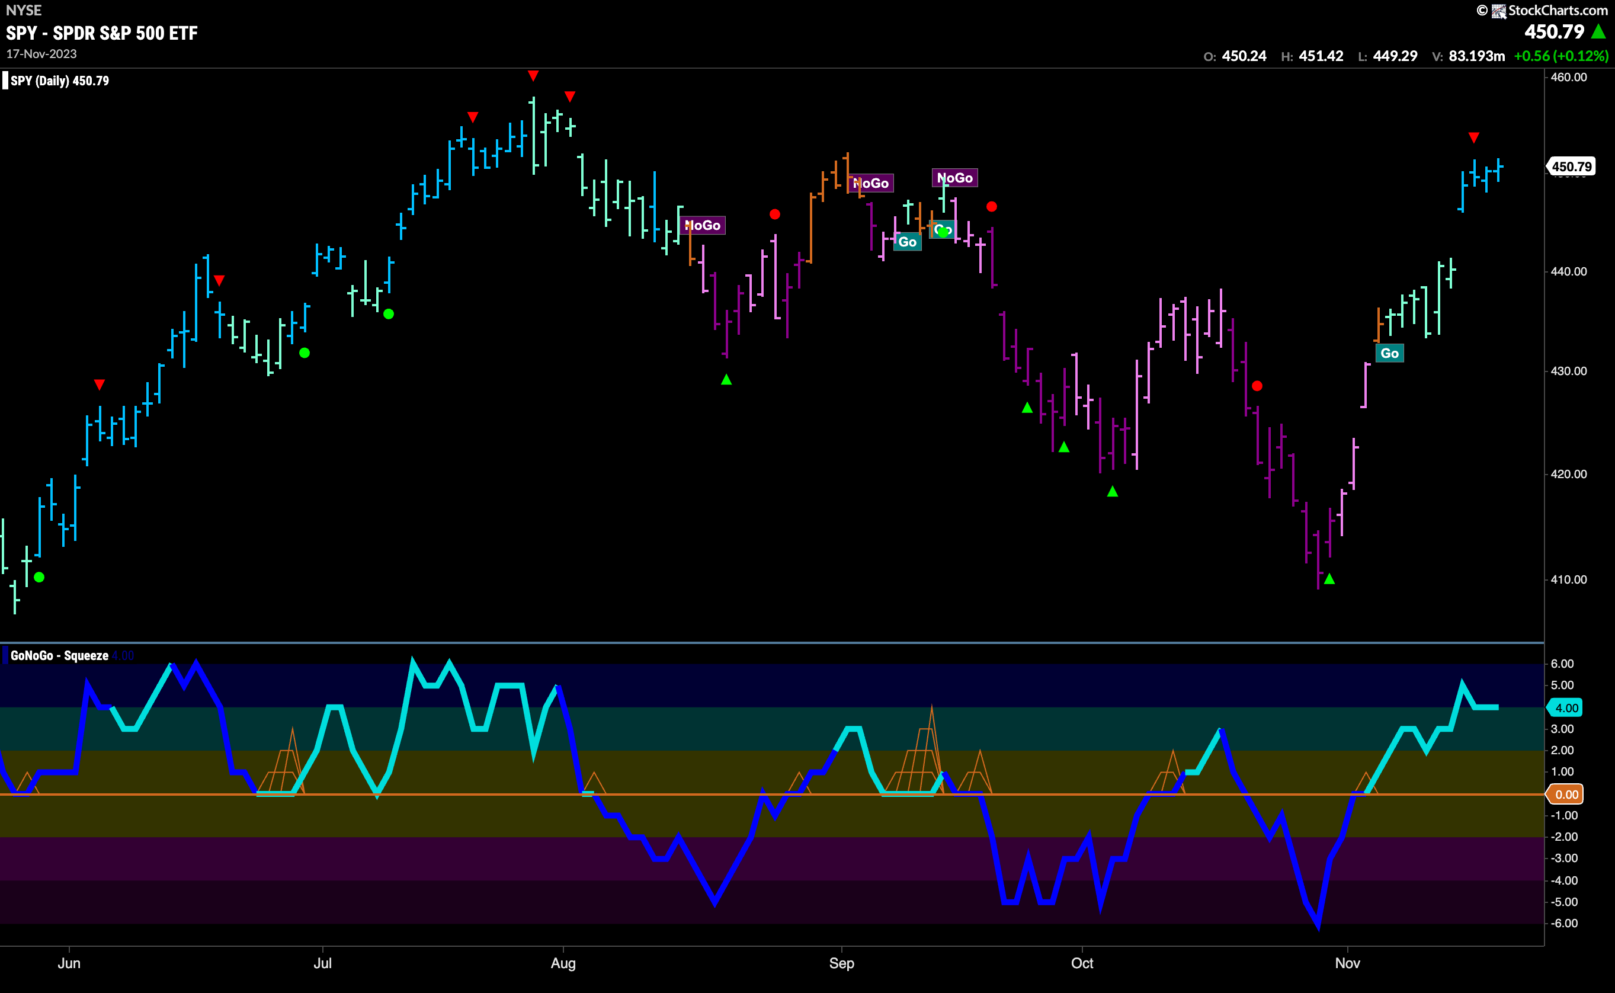Click the GoNoGo - Squeeze indicator label
The image size is (1615, 993).
click(59, 655)
